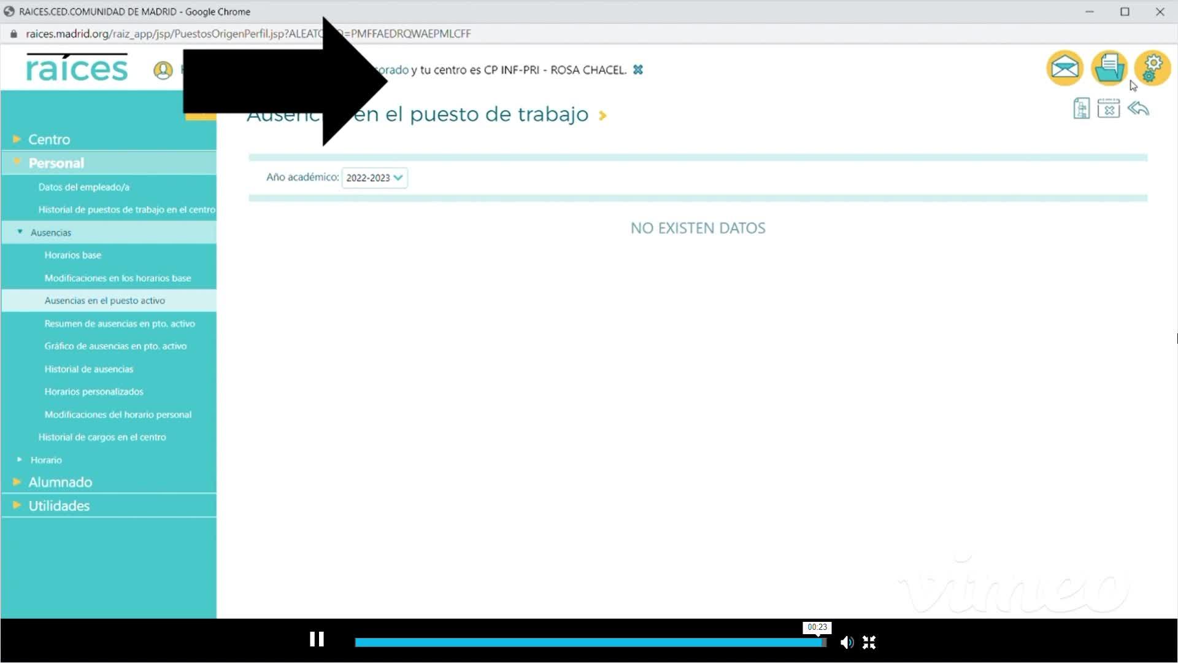Click the user profile avatar icon
This screenshot has height=663, width=1178.
pyautogui.click(x=163, y=70)
